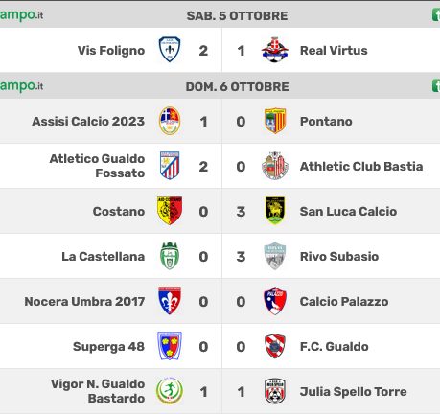Select the Calcio Palazzo crest
The height and width of the screenshot is (414, 440).
[x=275, y=301]
